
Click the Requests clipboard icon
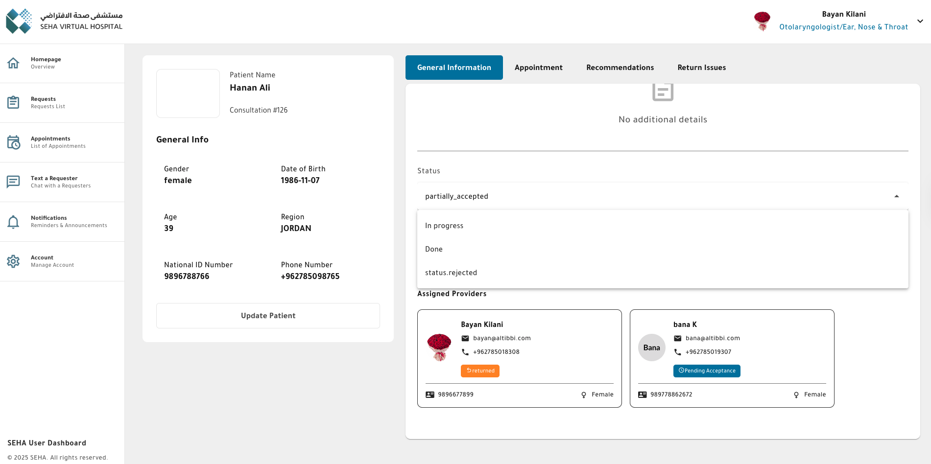pyautogui.click(x=13, y=102)
